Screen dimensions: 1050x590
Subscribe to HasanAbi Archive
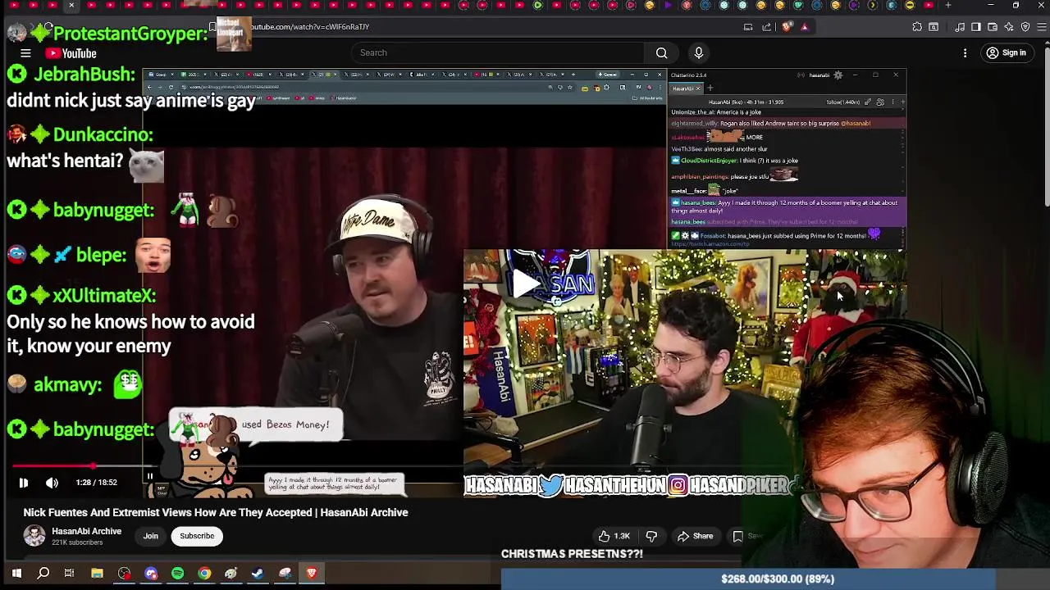tap(197, 536)
